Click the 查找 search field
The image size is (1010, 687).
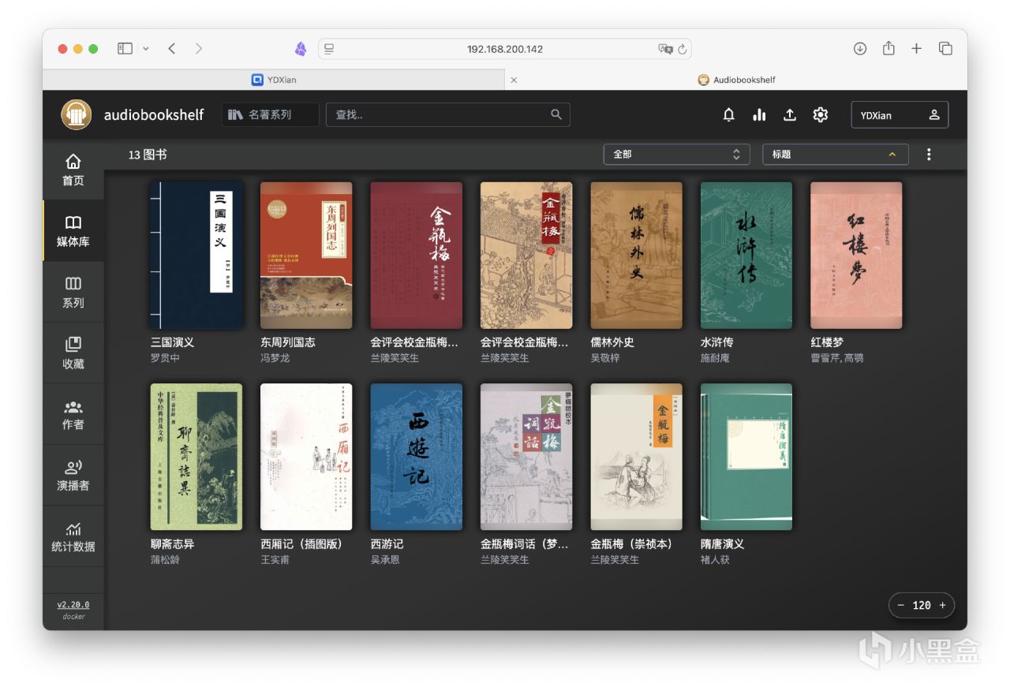(x=447, y=114)
